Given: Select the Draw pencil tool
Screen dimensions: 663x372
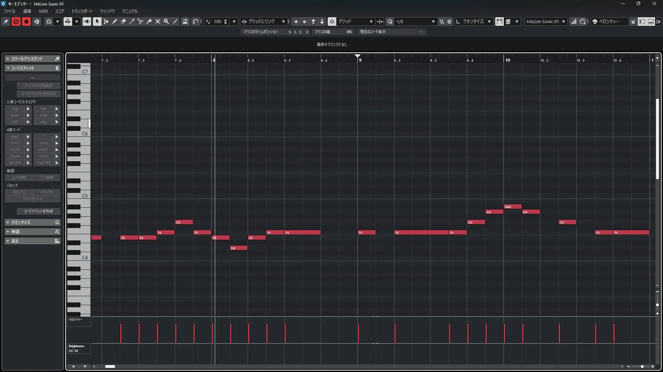Looking at the screenshot, I should click(115, 21).
